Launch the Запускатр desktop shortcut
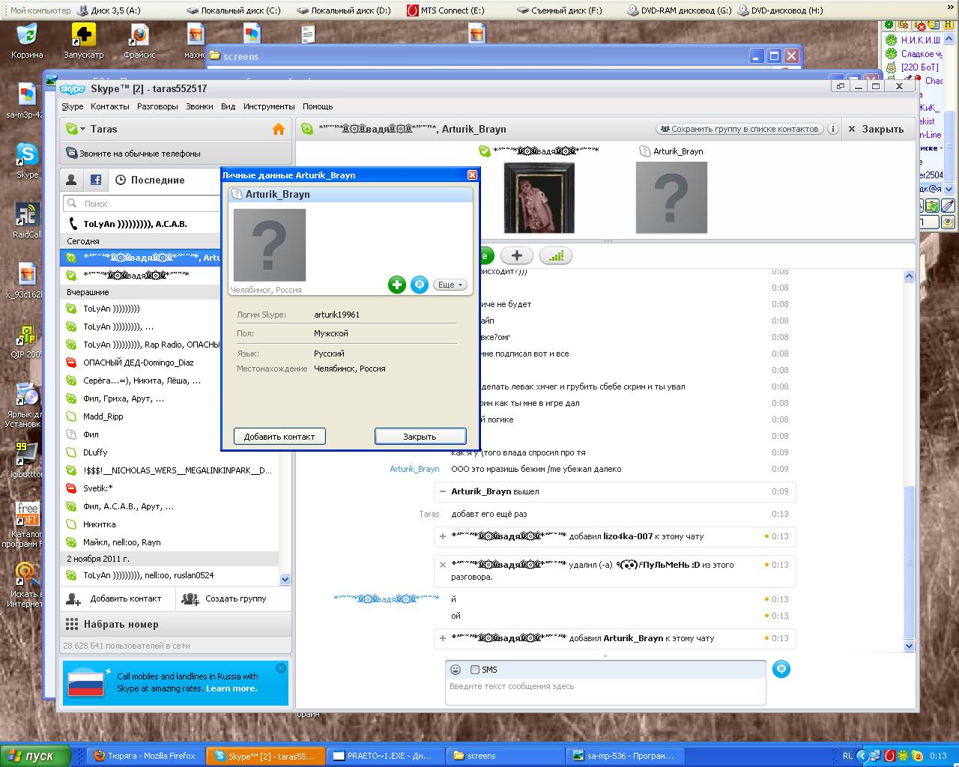 click(x=84, y=41)
